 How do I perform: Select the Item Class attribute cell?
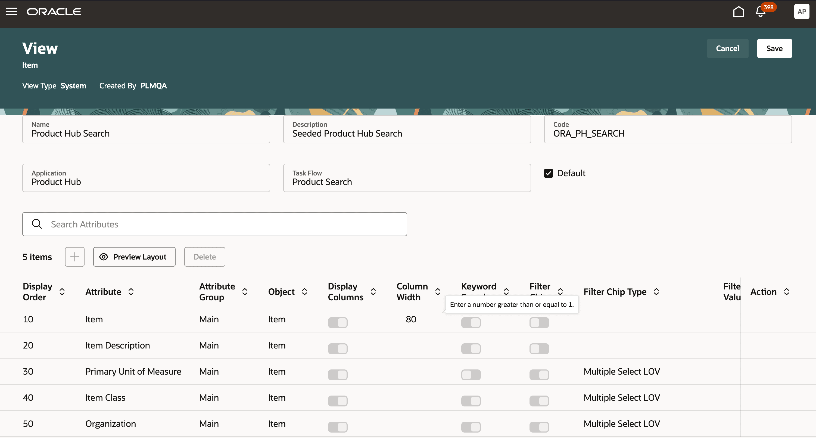pos(105,397)
